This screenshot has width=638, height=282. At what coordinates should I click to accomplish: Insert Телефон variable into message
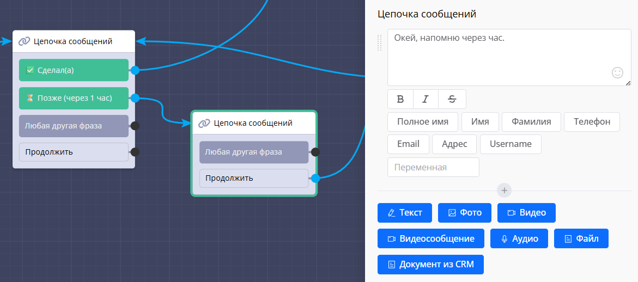[592, 122]
